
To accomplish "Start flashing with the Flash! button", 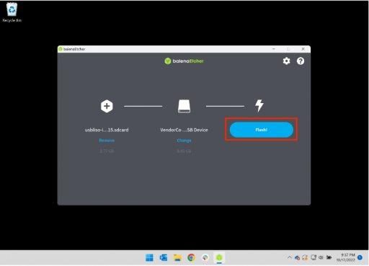I will point(262,130).
